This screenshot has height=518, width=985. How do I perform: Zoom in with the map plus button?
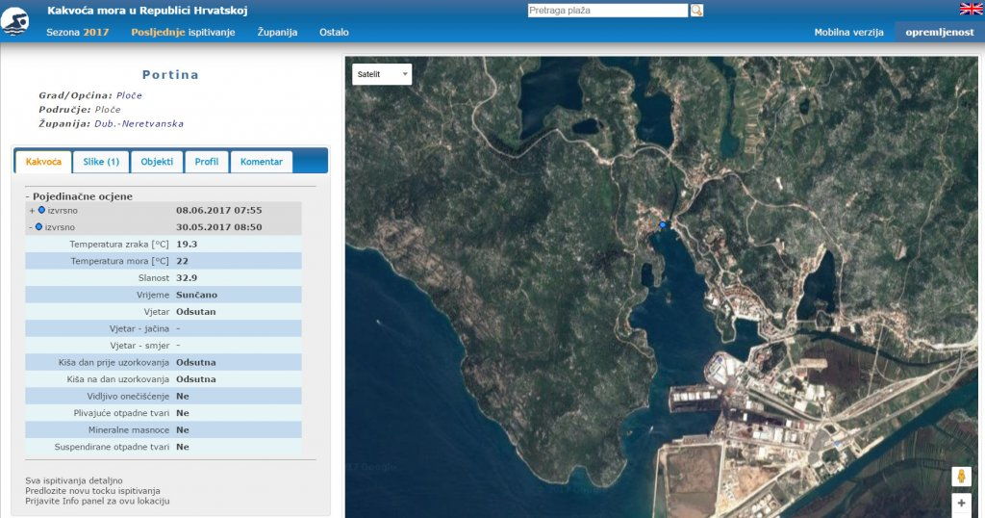point(961,504)
